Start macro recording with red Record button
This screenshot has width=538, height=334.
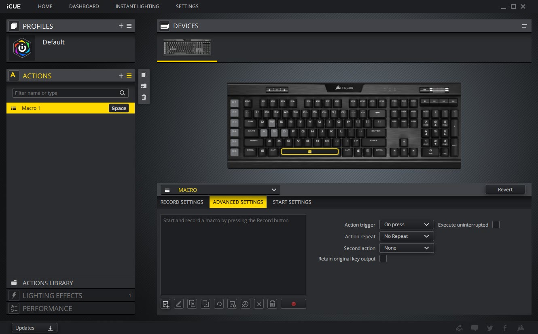(x=293, y=304)
